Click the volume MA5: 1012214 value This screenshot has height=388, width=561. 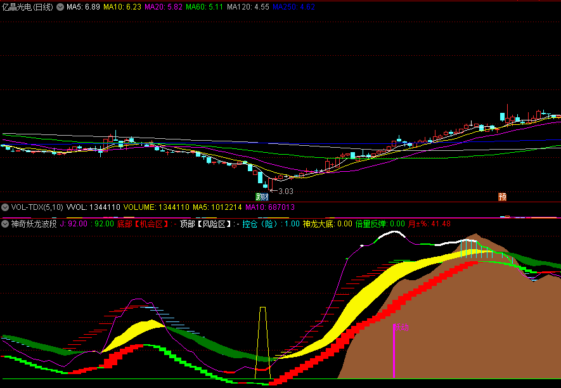217,207
